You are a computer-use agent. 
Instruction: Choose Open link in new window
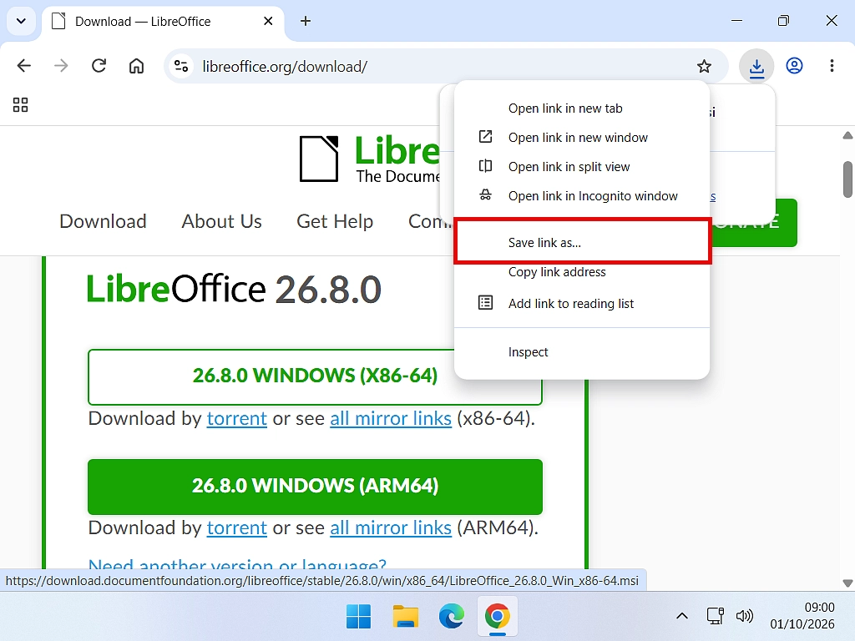pos(581,138)
